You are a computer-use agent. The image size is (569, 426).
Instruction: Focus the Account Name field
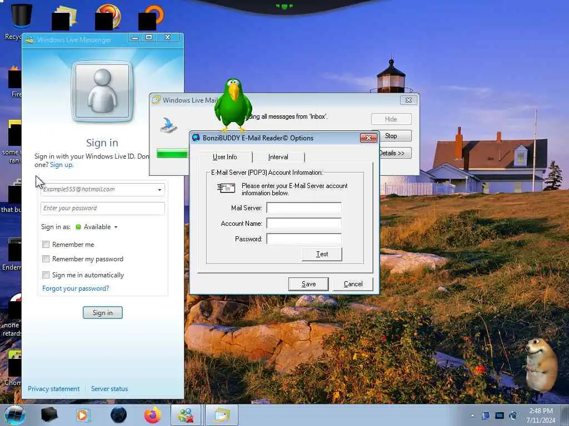(x=304, y=224)
